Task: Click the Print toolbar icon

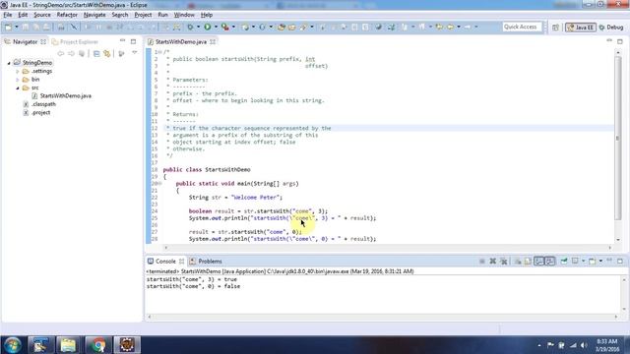Action: tap(61, 27)
